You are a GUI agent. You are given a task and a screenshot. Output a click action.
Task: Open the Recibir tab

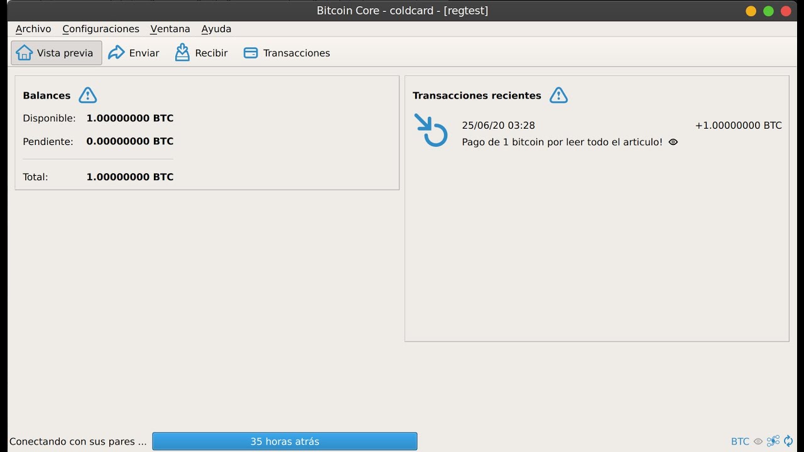[x=201, y=53]
